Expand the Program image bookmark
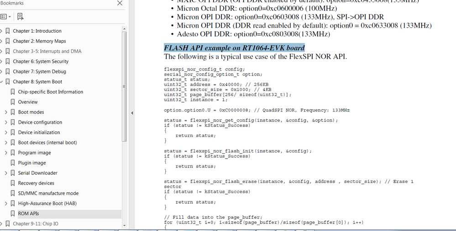The height and width of the screenshot is (231, 456). pos(6,153)
